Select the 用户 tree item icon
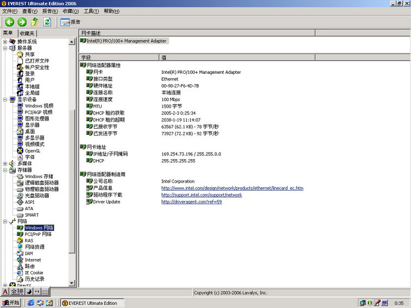411x308 pixels. [20, 80]
